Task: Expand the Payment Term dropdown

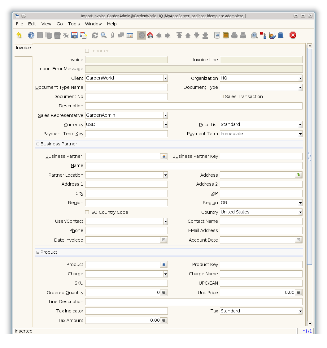Action: [300, 134]
